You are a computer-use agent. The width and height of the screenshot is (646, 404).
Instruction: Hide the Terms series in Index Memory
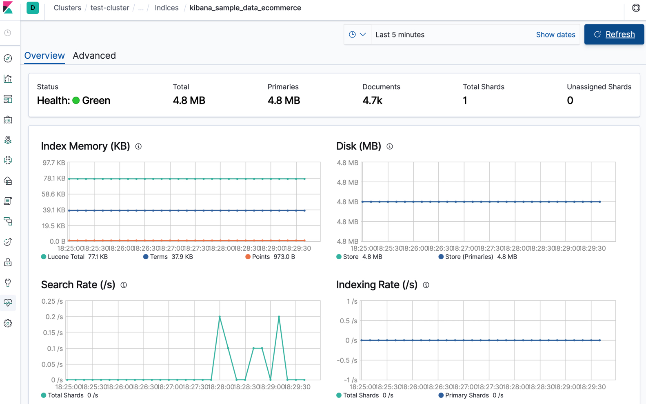pos(158,257)
